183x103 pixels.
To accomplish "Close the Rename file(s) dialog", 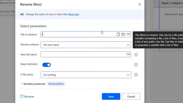I will click(140, 4).
